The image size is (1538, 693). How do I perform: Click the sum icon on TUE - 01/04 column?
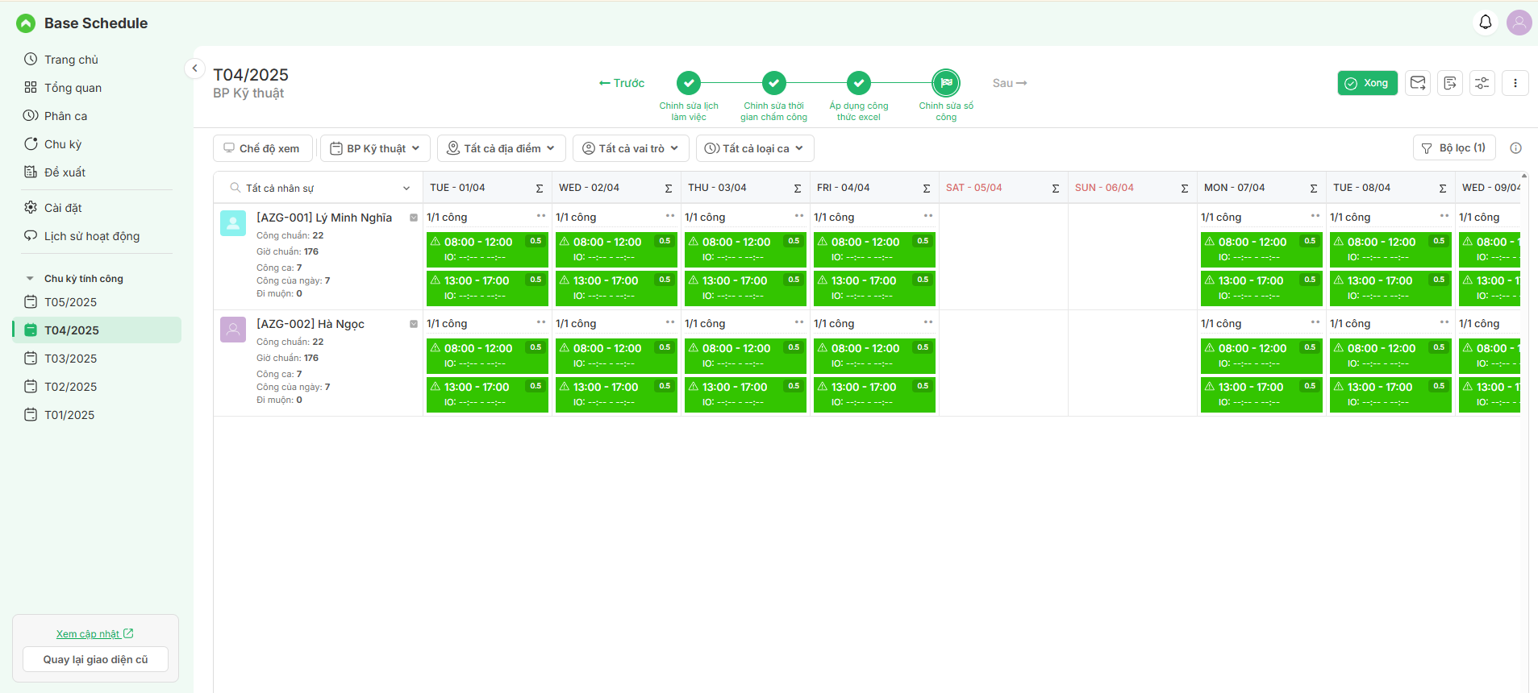(x=540, y=189)
